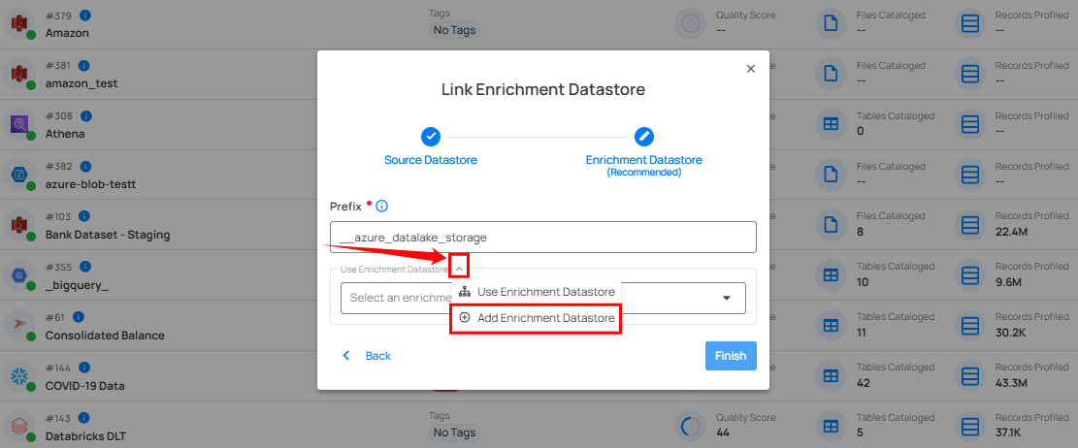The height and width of the screenshot is (448, 1078).
Task: Click the _bigquery_ datastore icon
Action: coord(17,275)
